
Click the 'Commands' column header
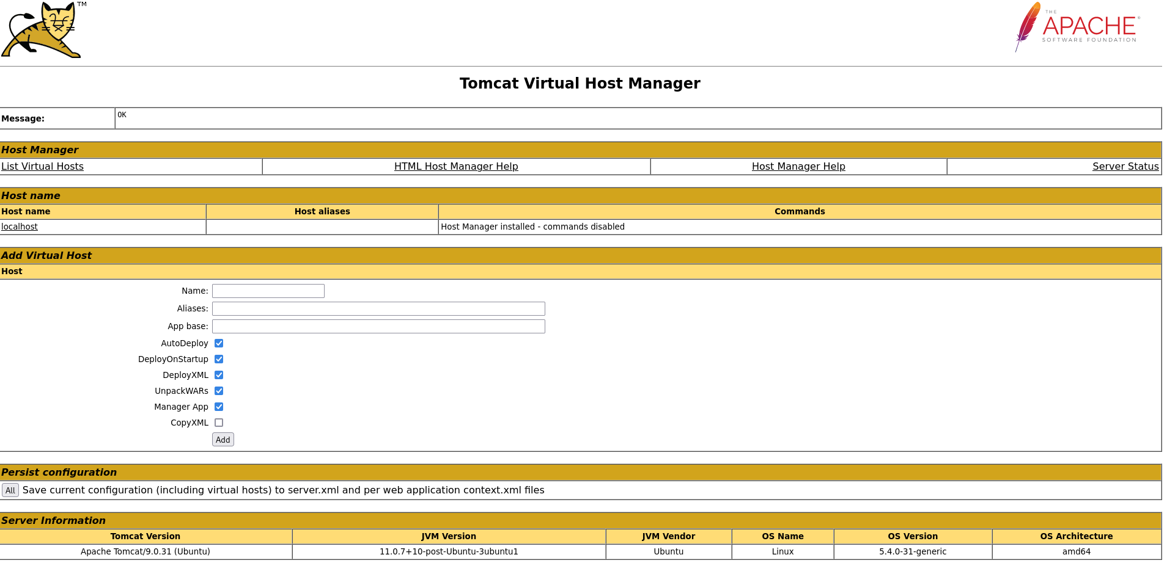[800, 211]
